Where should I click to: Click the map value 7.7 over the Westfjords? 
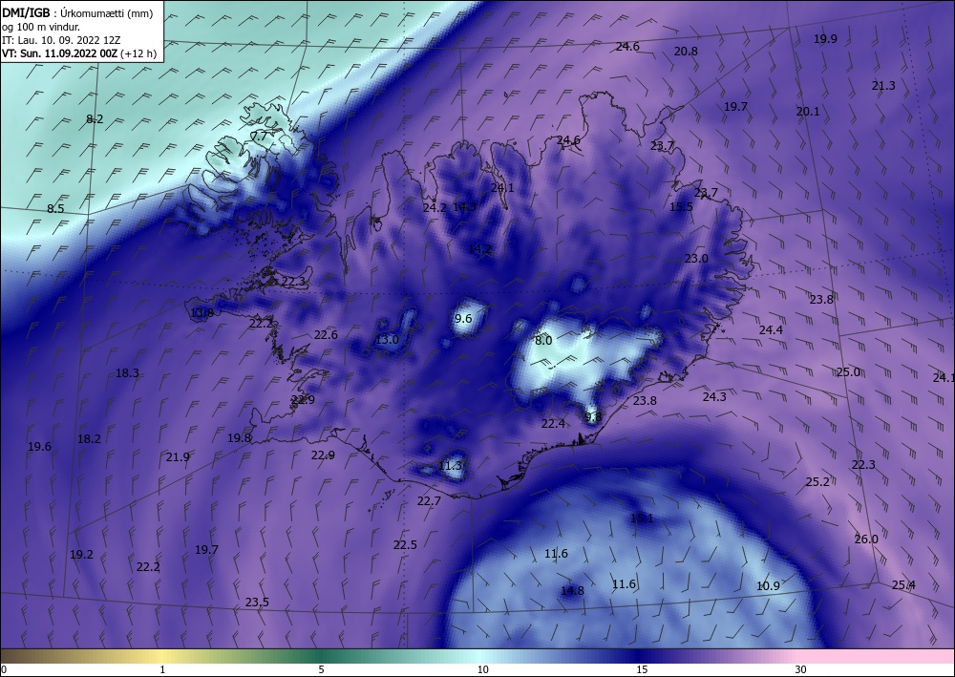point(259,137)
